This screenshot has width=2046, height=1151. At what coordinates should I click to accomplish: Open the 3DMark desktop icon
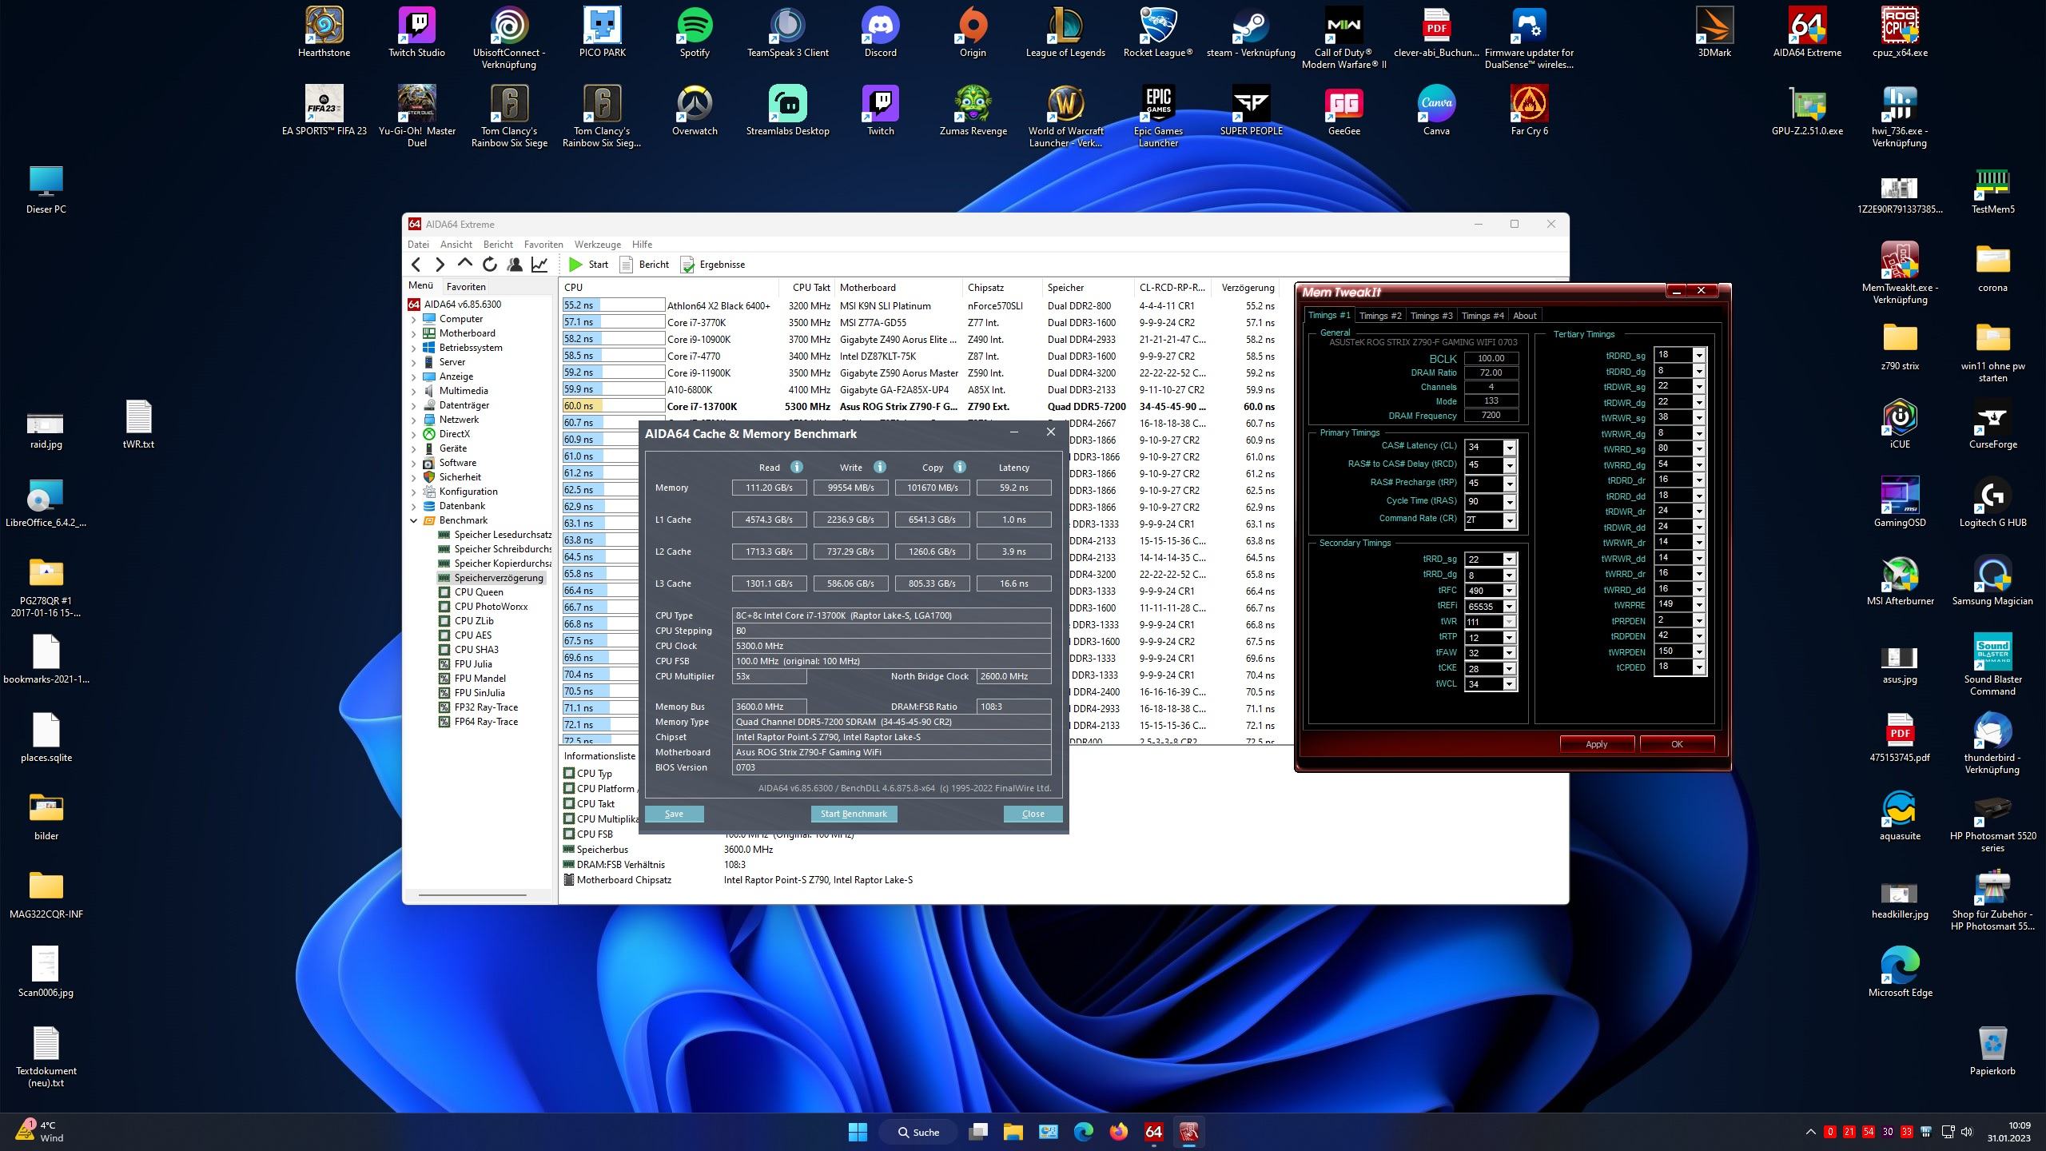click(x=1714, y=33)
